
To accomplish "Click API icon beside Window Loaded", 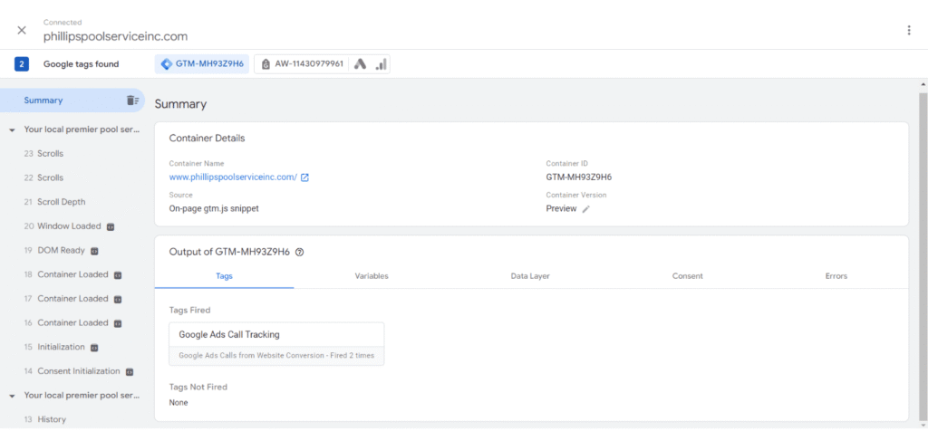I will pyautogui.click(x=110, y=226).
